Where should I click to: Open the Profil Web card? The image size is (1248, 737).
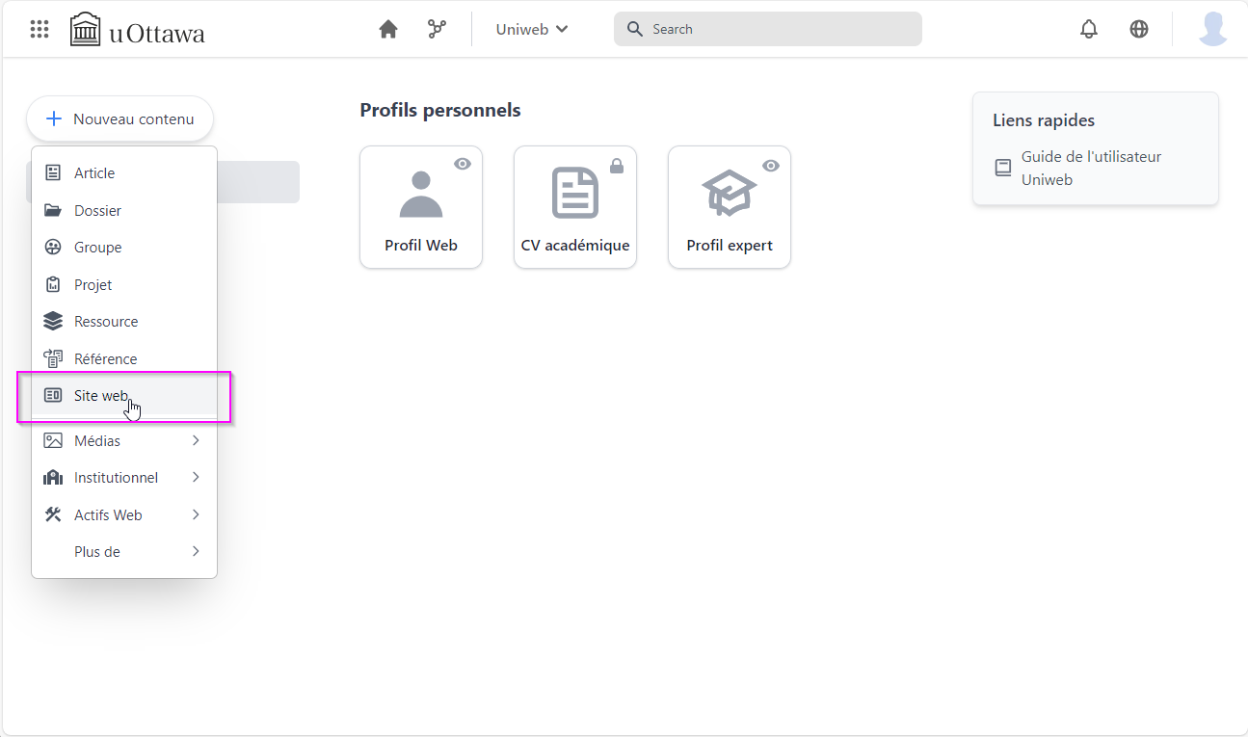(421, 207)
